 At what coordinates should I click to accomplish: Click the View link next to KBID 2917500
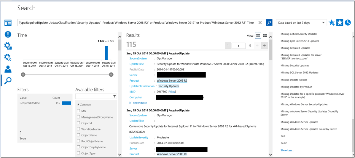172,92
